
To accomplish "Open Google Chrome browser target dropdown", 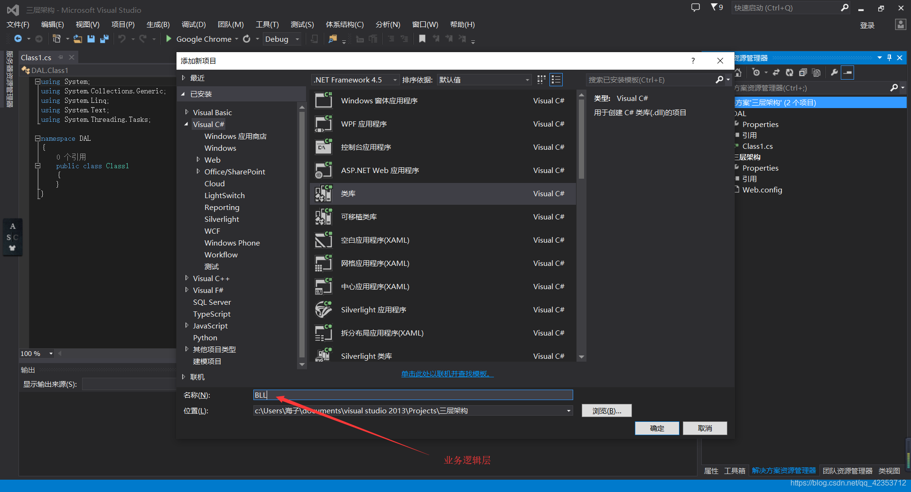I will point(236,39).
